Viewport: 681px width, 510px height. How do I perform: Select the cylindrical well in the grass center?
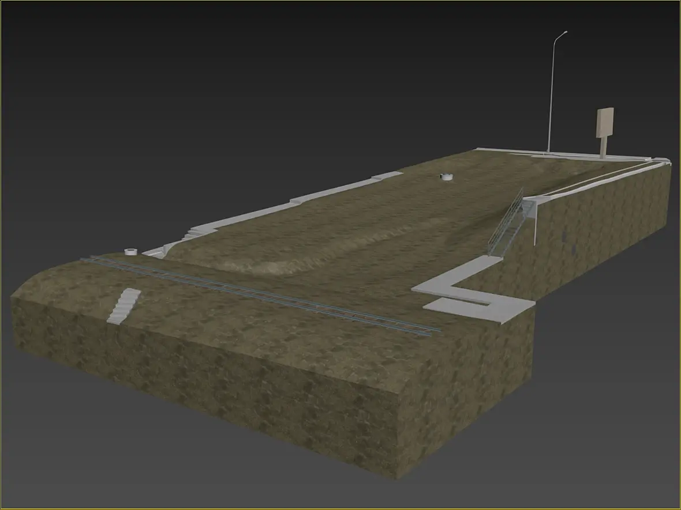click(447, 176)
